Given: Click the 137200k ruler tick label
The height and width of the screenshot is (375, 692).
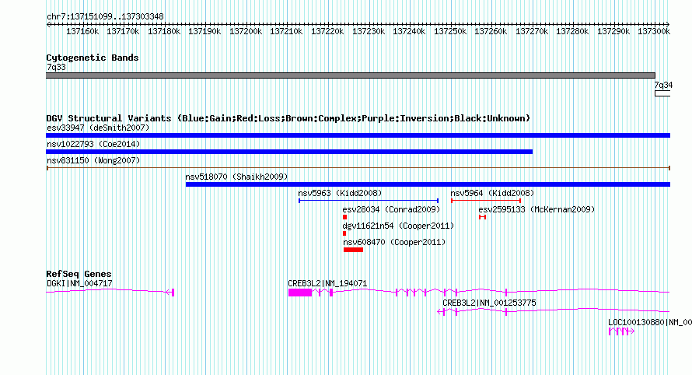Looking at the screenshot, I should [x=246, y=31].
